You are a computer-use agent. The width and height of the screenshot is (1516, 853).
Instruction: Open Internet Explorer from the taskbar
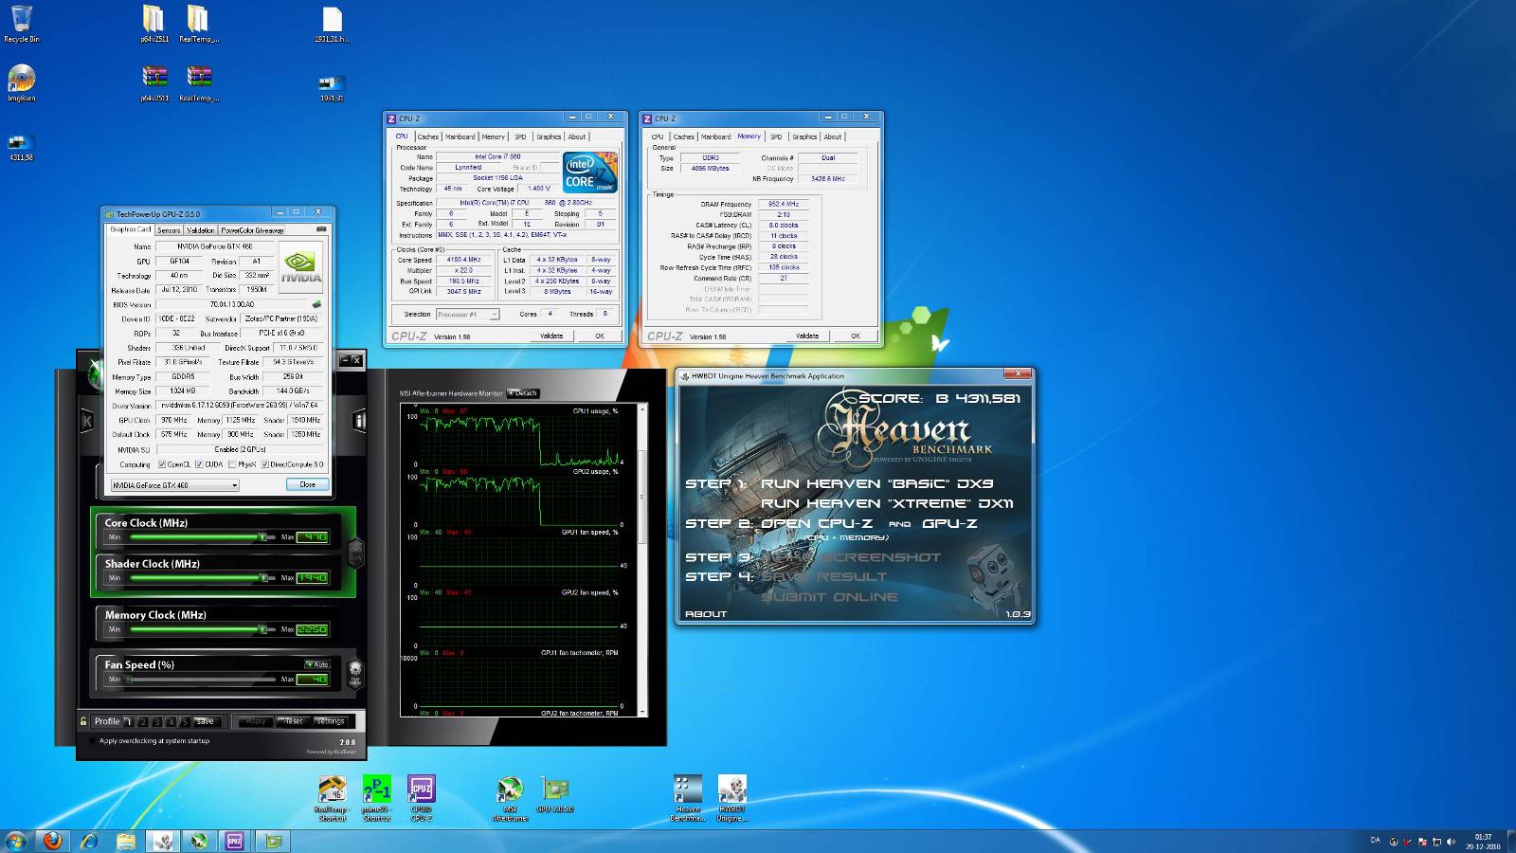(89, 841)
